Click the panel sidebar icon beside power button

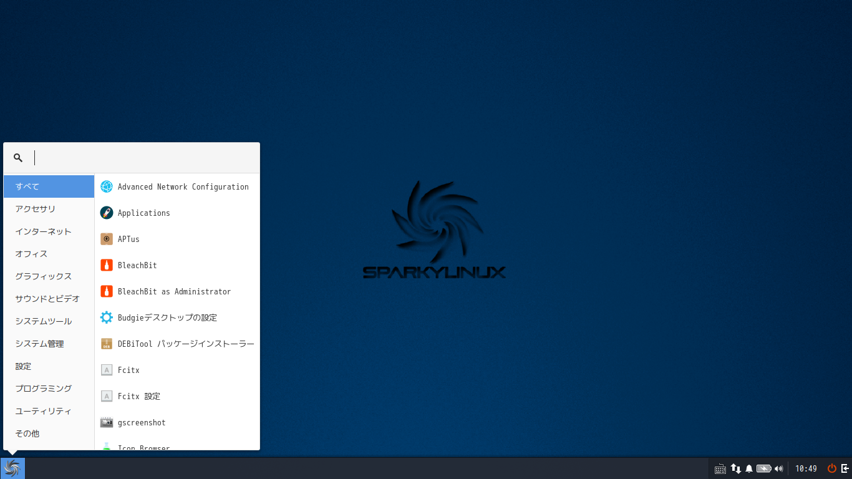coord(845,468)
